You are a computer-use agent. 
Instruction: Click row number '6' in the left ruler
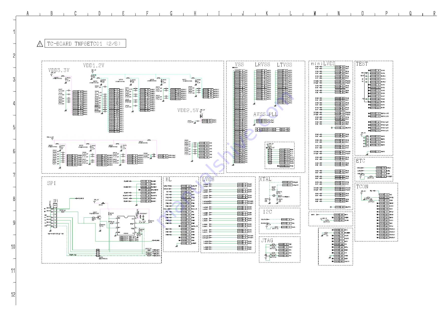(x=14, y=151)
